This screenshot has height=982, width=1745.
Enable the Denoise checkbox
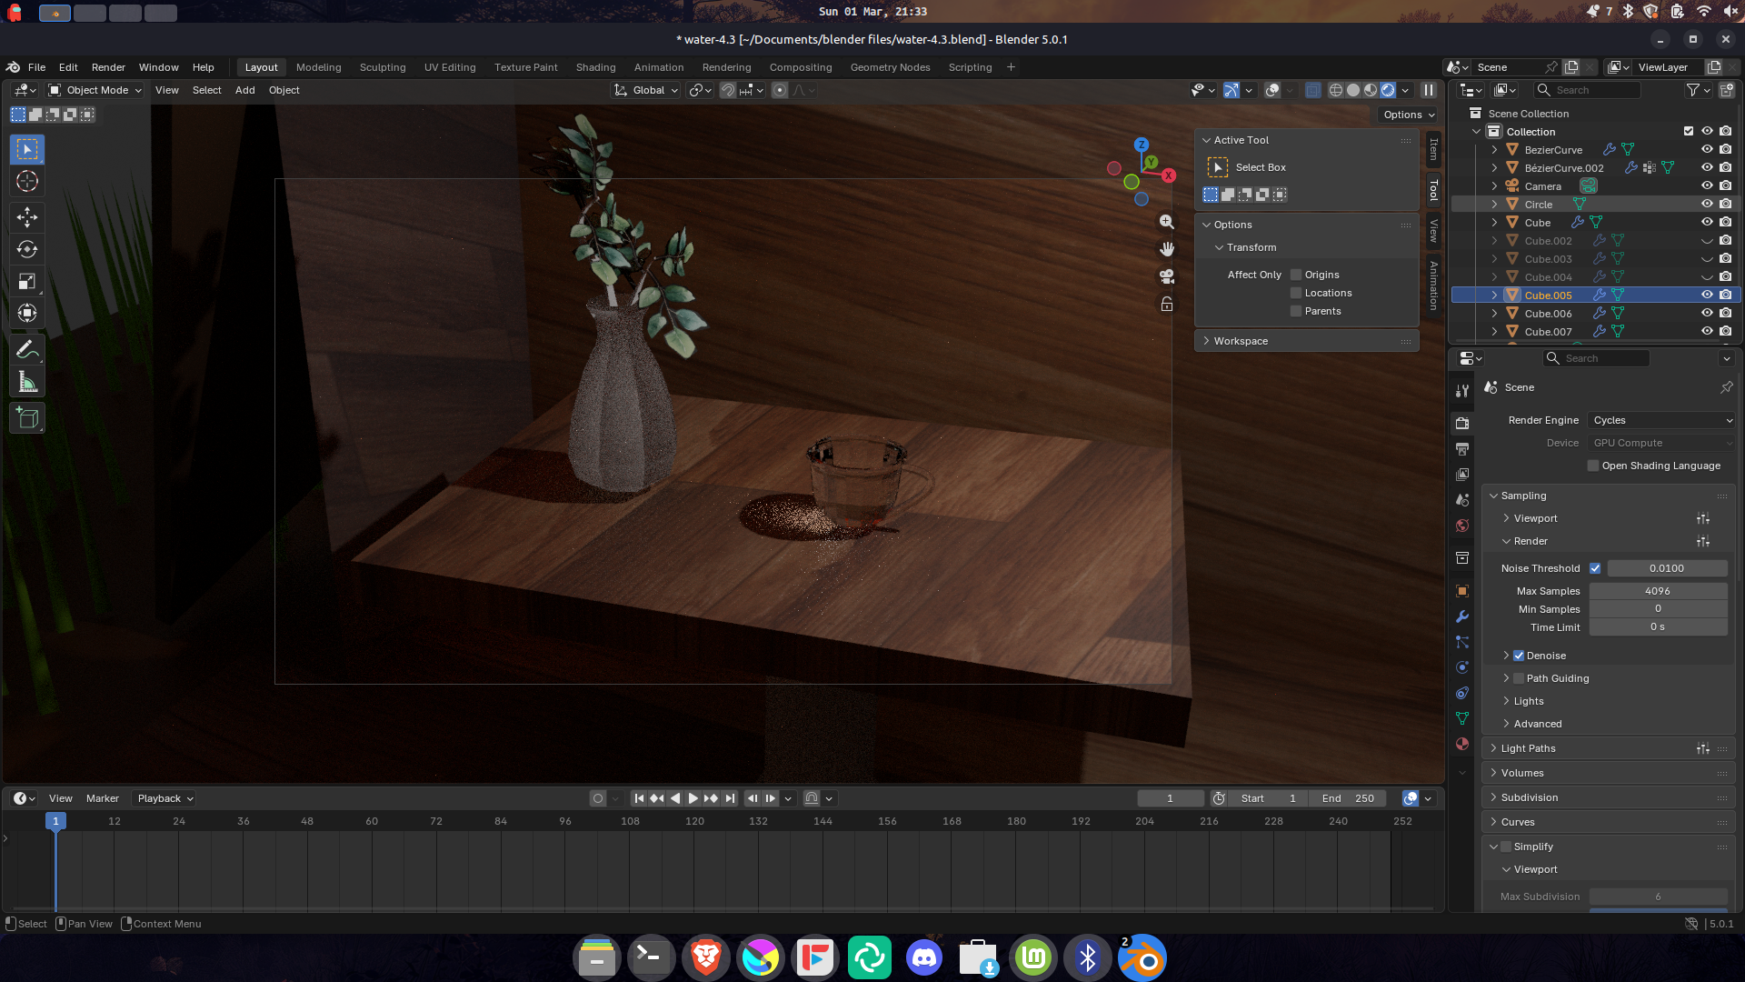[x=1519, y=656]
